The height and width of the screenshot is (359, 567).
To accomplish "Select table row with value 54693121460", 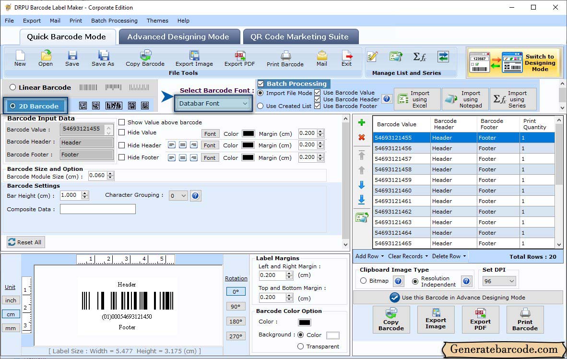I will pyautogui.click(x=463, y=191).
